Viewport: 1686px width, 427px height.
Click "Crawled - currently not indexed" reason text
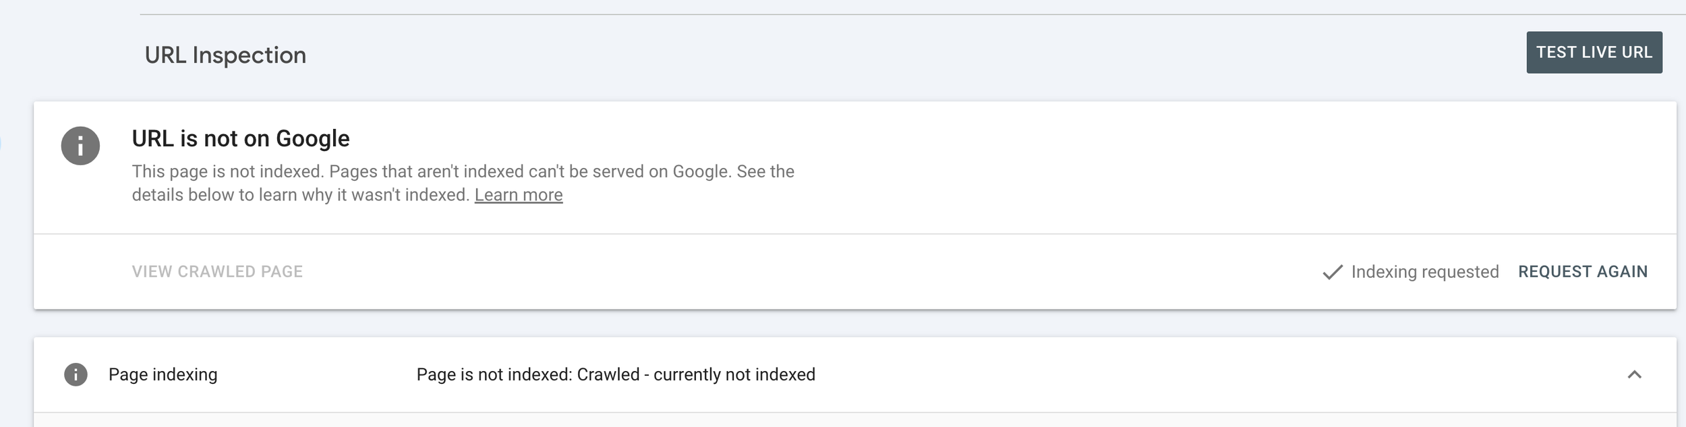tap(696, 374)
